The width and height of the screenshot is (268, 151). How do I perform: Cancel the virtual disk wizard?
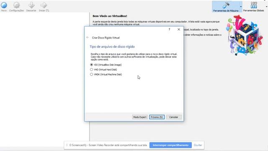[x=174, y=117]
